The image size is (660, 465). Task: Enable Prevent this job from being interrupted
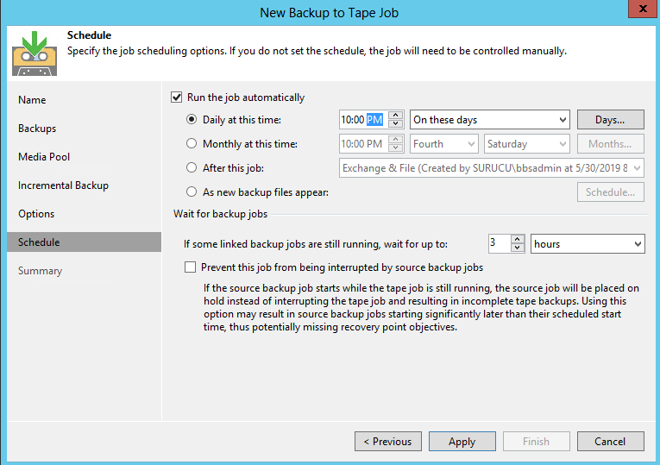191,267
